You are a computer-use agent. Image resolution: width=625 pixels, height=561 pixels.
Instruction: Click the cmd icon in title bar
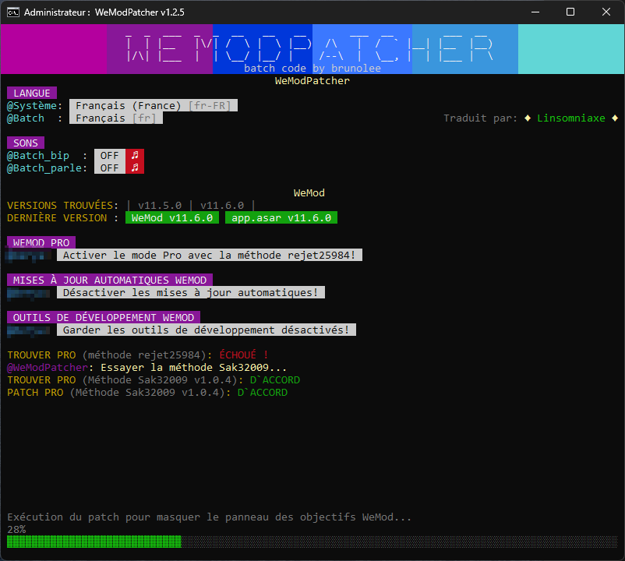[13, 12]
